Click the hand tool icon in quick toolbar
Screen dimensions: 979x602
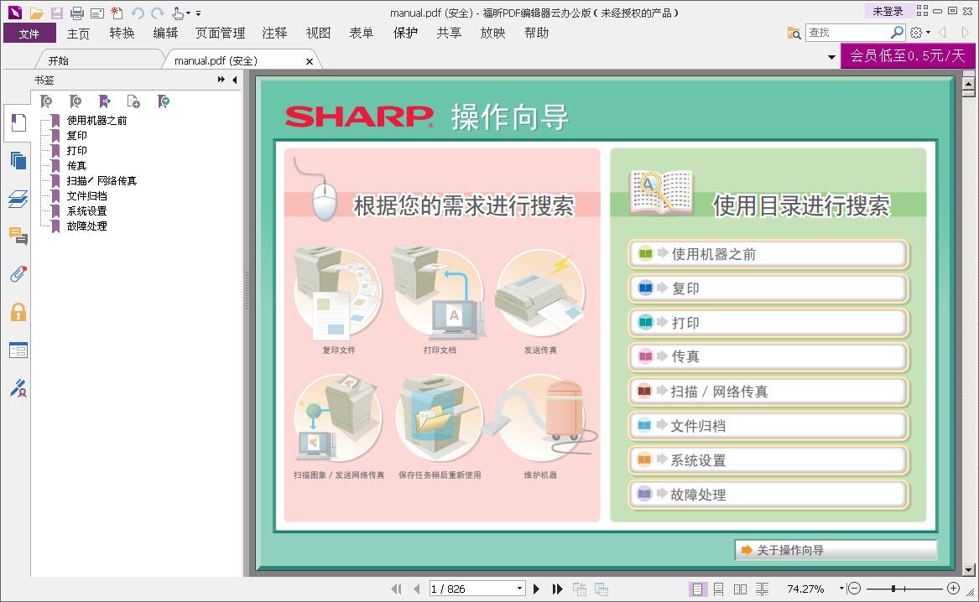pyautogui.click(x=178, y=13)
